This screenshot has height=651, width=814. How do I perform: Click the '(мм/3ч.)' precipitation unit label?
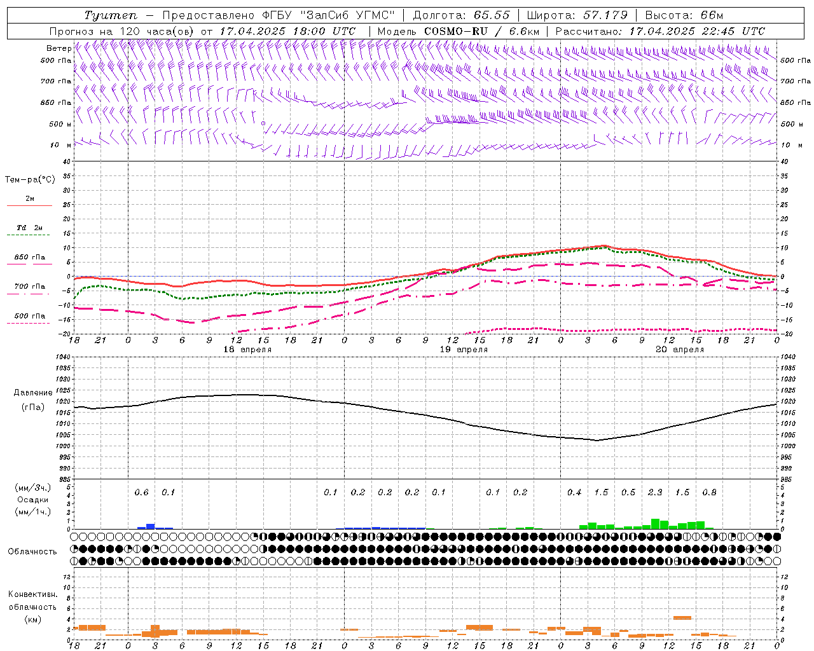coord(32,488)
